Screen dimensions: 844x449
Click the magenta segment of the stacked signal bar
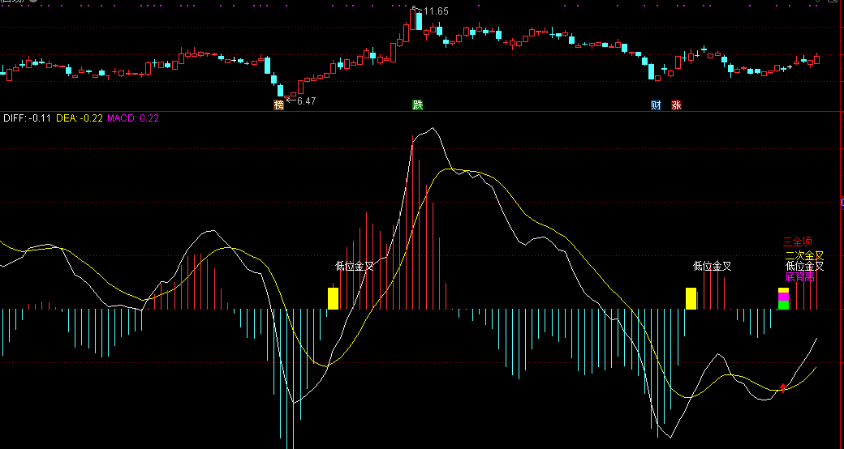pyautogui.click(x=783, y=297)
